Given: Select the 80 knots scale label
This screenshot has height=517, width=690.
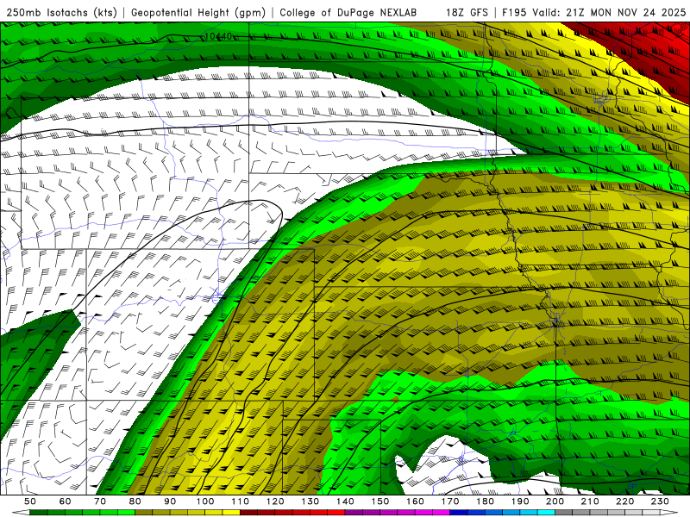Looking at the screenshot, I should click(x=135, y=501).
